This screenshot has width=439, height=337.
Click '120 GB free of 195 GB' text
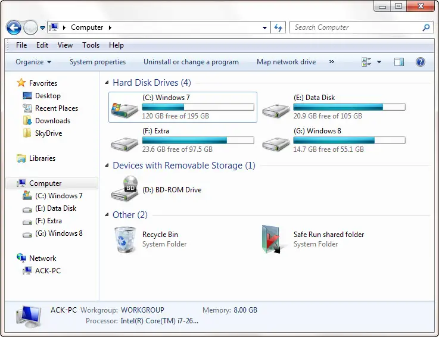coord(176,116)
